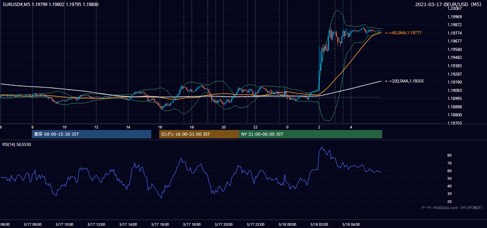
Task: Click price axis value 1.18800
Action: pos(455,115)
